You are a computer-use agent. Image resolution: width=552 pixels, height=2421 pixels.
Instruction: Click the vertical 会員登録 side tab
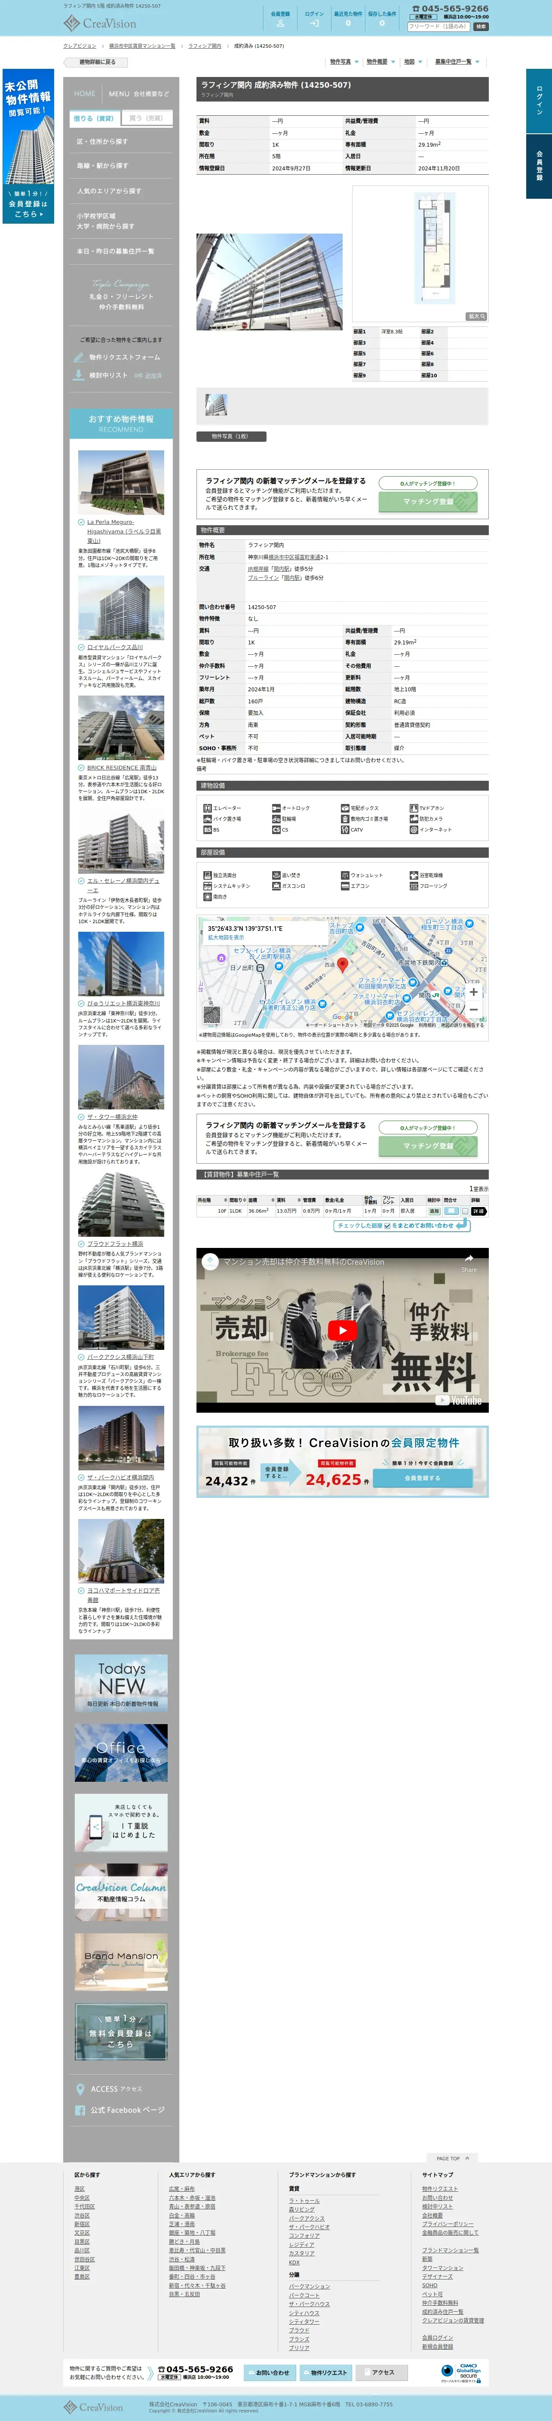(x=539, y=166)
